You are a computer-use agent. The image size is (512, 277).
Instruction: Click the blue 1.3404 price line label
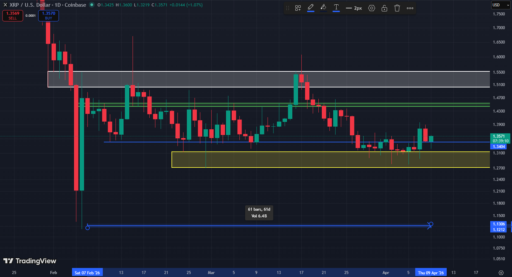(x=498, y=146)
